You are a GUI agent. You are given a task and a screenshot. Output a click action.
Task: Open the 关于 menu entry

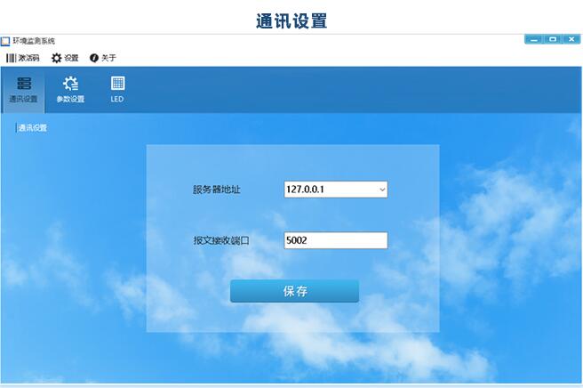[108, 58]
